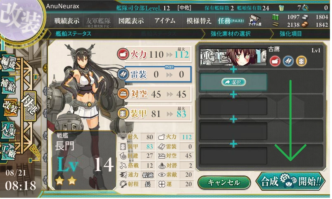This screenshot has width=332, height=199.
Task: Click the 選択 button in second material slot
Action: click(234, 82)
